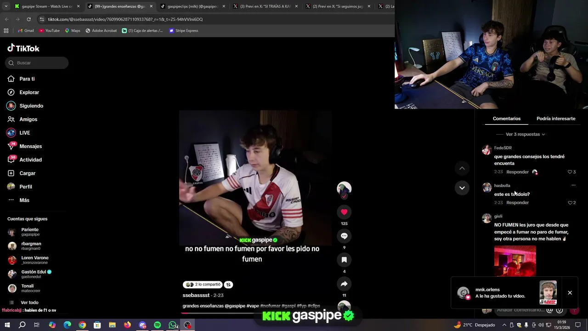
Task: Open the Más options menu
Action: coord(18,200)
